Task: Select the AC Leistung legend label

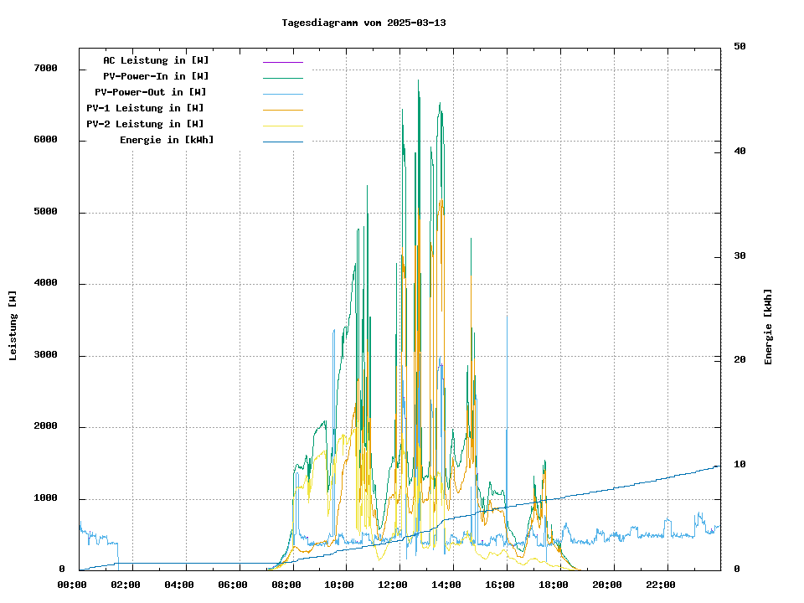Action: coord(156,60)
